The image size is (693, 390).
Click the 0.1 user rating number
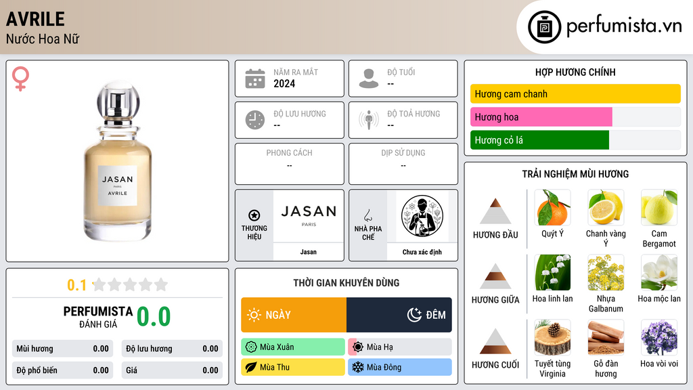(x=76, y=285)
